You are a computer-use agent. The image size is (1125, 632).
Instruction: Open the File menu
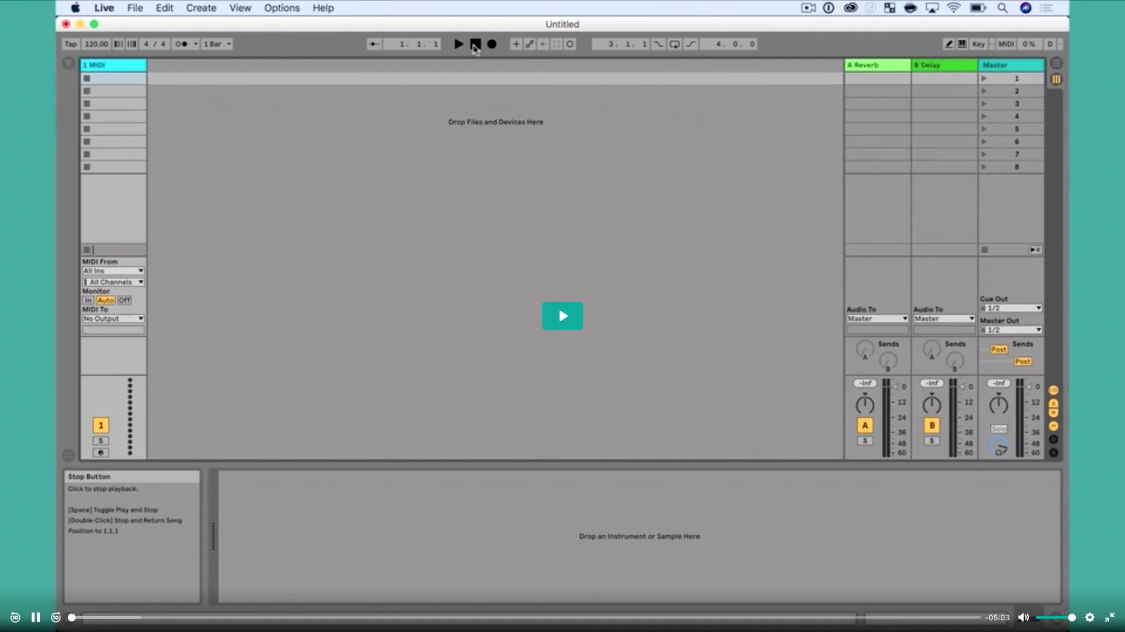click(x=135, y=8)
